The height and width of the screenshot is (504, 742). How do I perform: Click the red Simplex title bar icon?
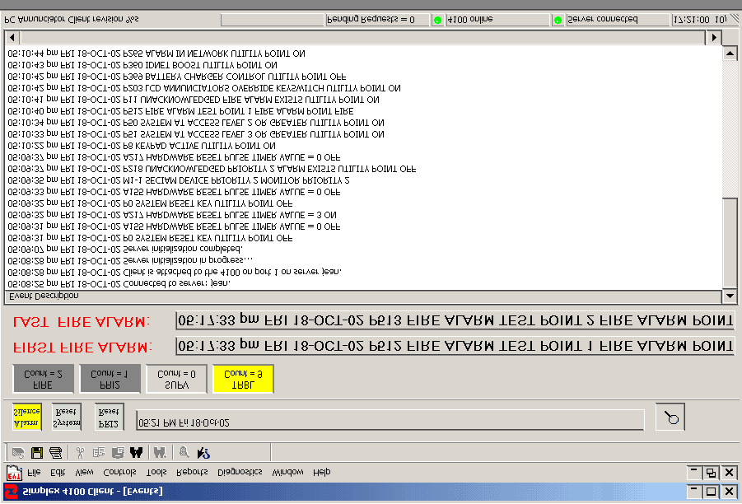(11, 491)
